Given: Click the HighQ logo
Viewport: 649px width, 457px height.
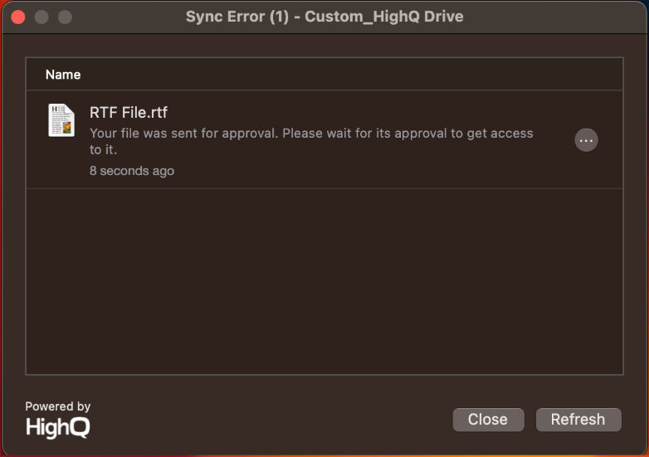Looking at the screenshot, I should click(x=57, y=427).
